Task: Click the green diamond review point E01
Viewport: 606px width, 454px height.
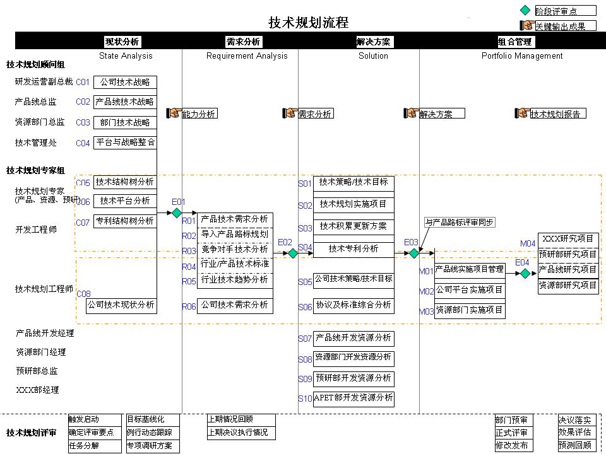Action: coord(177,213)
